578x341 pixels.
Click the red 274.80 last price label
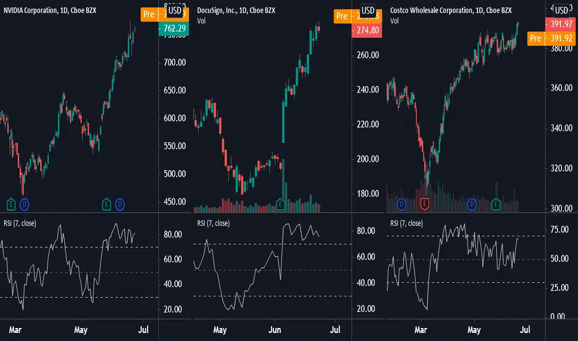point(367,30)
